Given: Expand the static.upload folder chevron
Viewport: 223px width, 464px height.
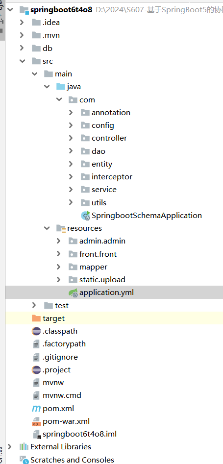Looking at the screenshot, I should pos(58,279).
